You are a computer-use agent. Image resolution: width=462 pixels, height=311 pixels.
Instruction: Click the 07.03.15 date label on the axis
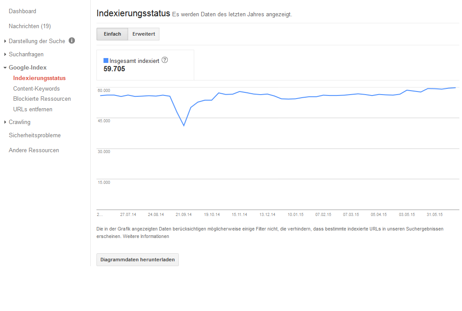pyautogui.click(x=351, y=215)
